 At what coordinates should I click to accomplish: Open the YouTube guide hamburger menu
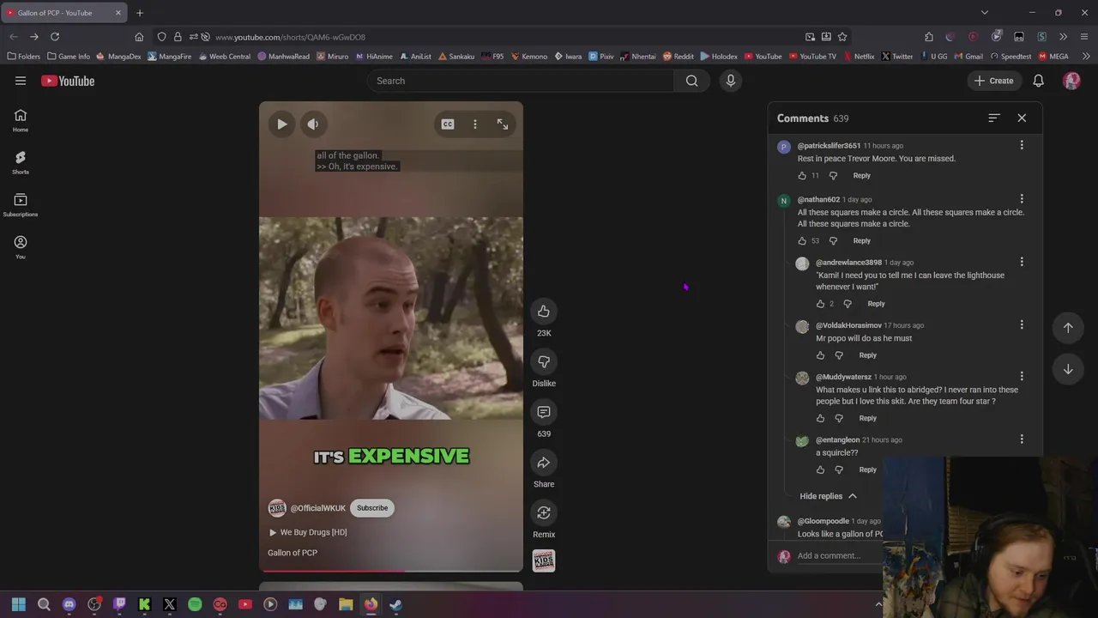pyautogui.click(x=21, y=81)
